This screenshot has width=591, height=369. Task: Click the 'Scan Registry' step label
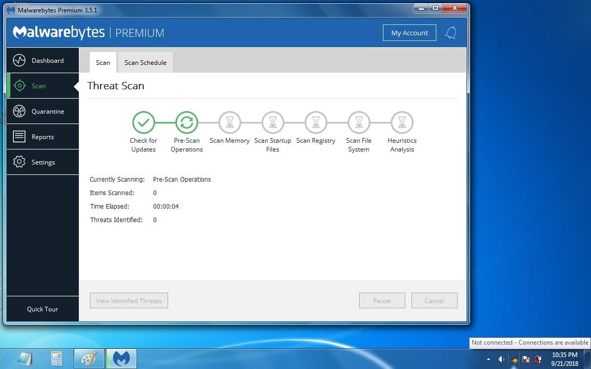point(316,141)
